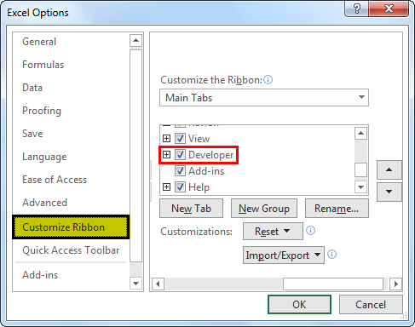Open the General options category
This screenshot has width=415, height=327.
pyautogui.click(x=39, y=42)
